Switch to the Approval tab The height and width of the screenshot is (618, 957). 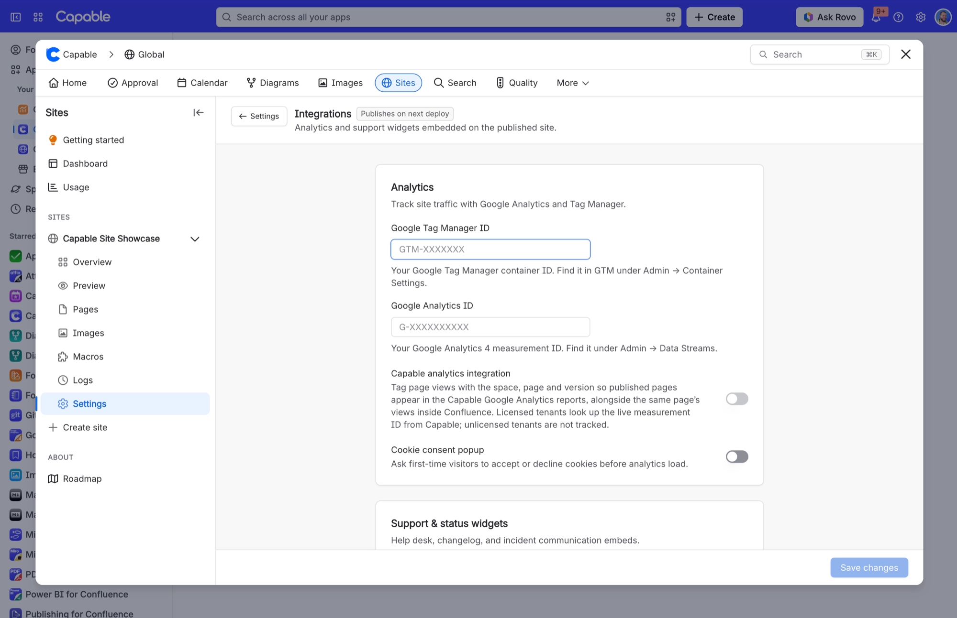point(133,83)
